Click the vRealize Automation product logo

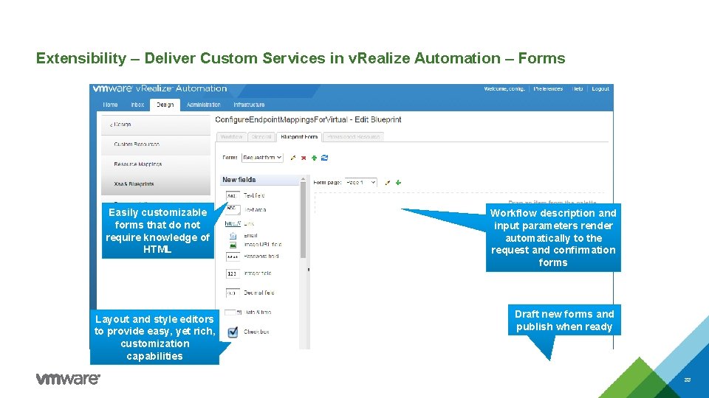tap(160, 88)
